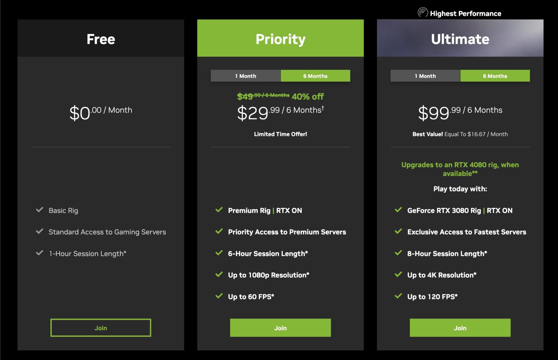Switch Ultimate plan to 1 Month billing
Image resolution: width=558 pixels, height=360 pixels.
425,76
